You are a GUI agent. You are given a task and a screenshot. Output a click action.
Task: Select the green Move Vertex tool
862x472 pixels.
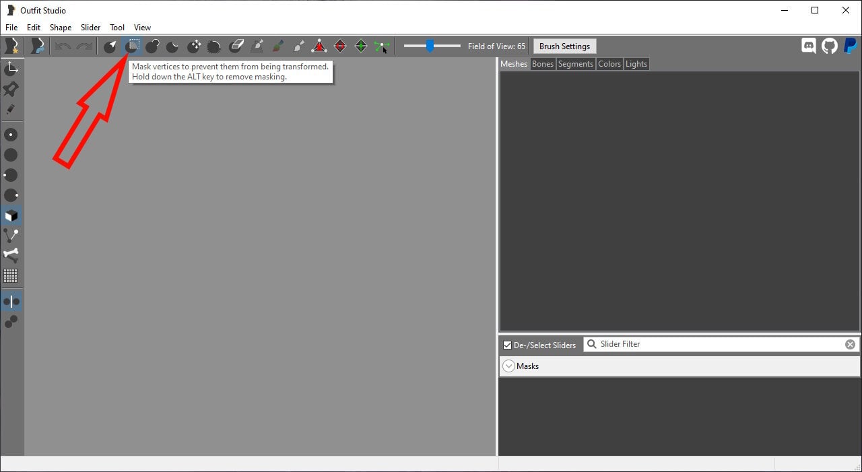[382, 46]
